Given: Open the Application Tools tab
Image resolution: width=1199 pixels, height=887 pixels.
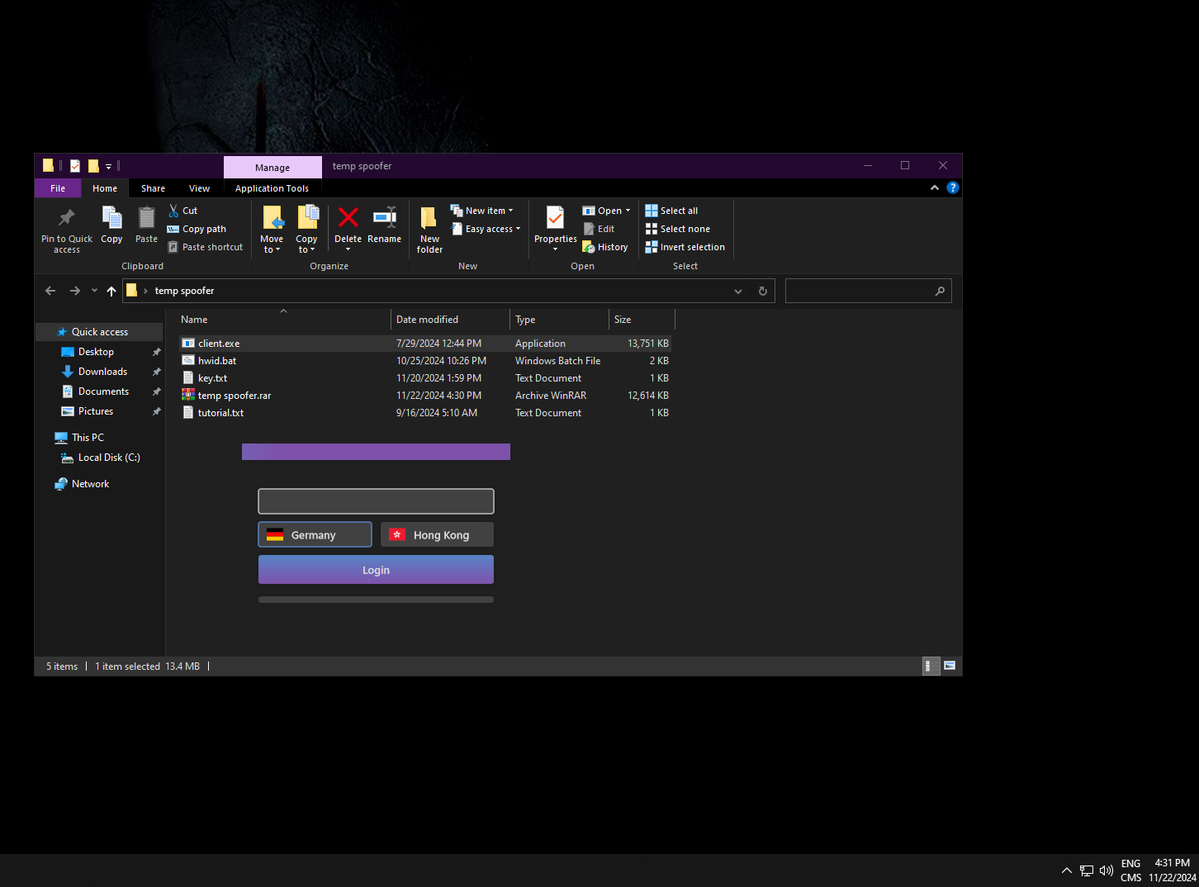Looking at the screenshot, I should (272, 188).
